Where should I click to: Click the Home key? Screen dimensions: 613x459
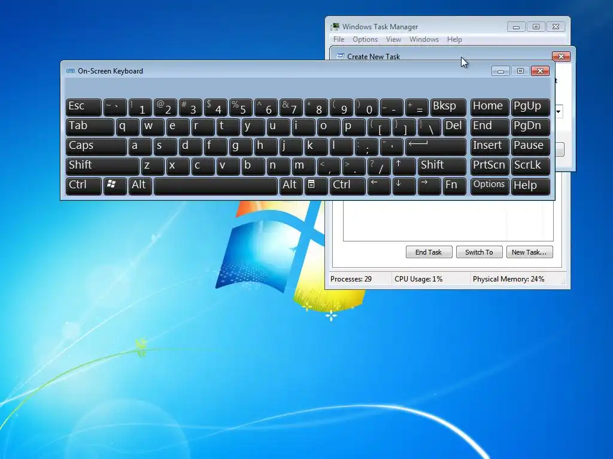(x=490, y=108)
